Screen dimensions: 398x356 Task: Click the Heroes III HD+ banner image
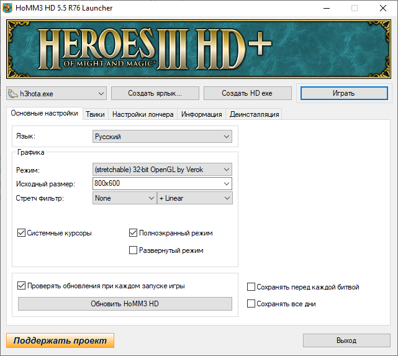[x=199, y=49]
